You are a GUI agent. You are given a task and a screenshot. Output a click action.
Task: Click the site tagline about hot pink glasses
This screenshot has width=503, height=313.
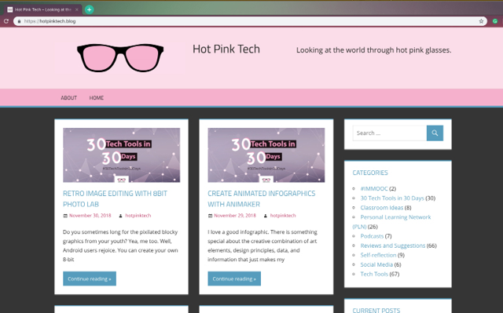[x=374, y=50]
